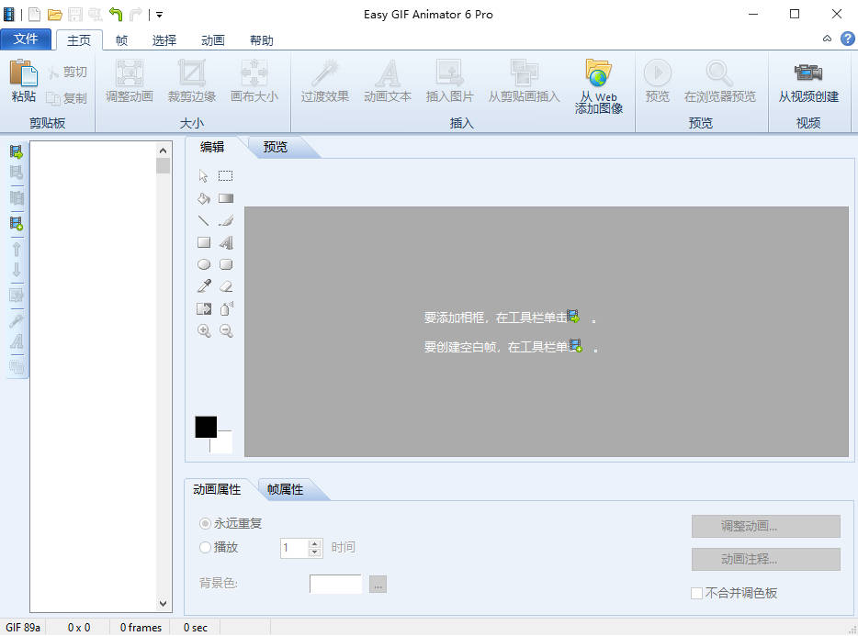
Task: Switch to the Preview (预览) pane tab
Action: [x=276, y=147]
